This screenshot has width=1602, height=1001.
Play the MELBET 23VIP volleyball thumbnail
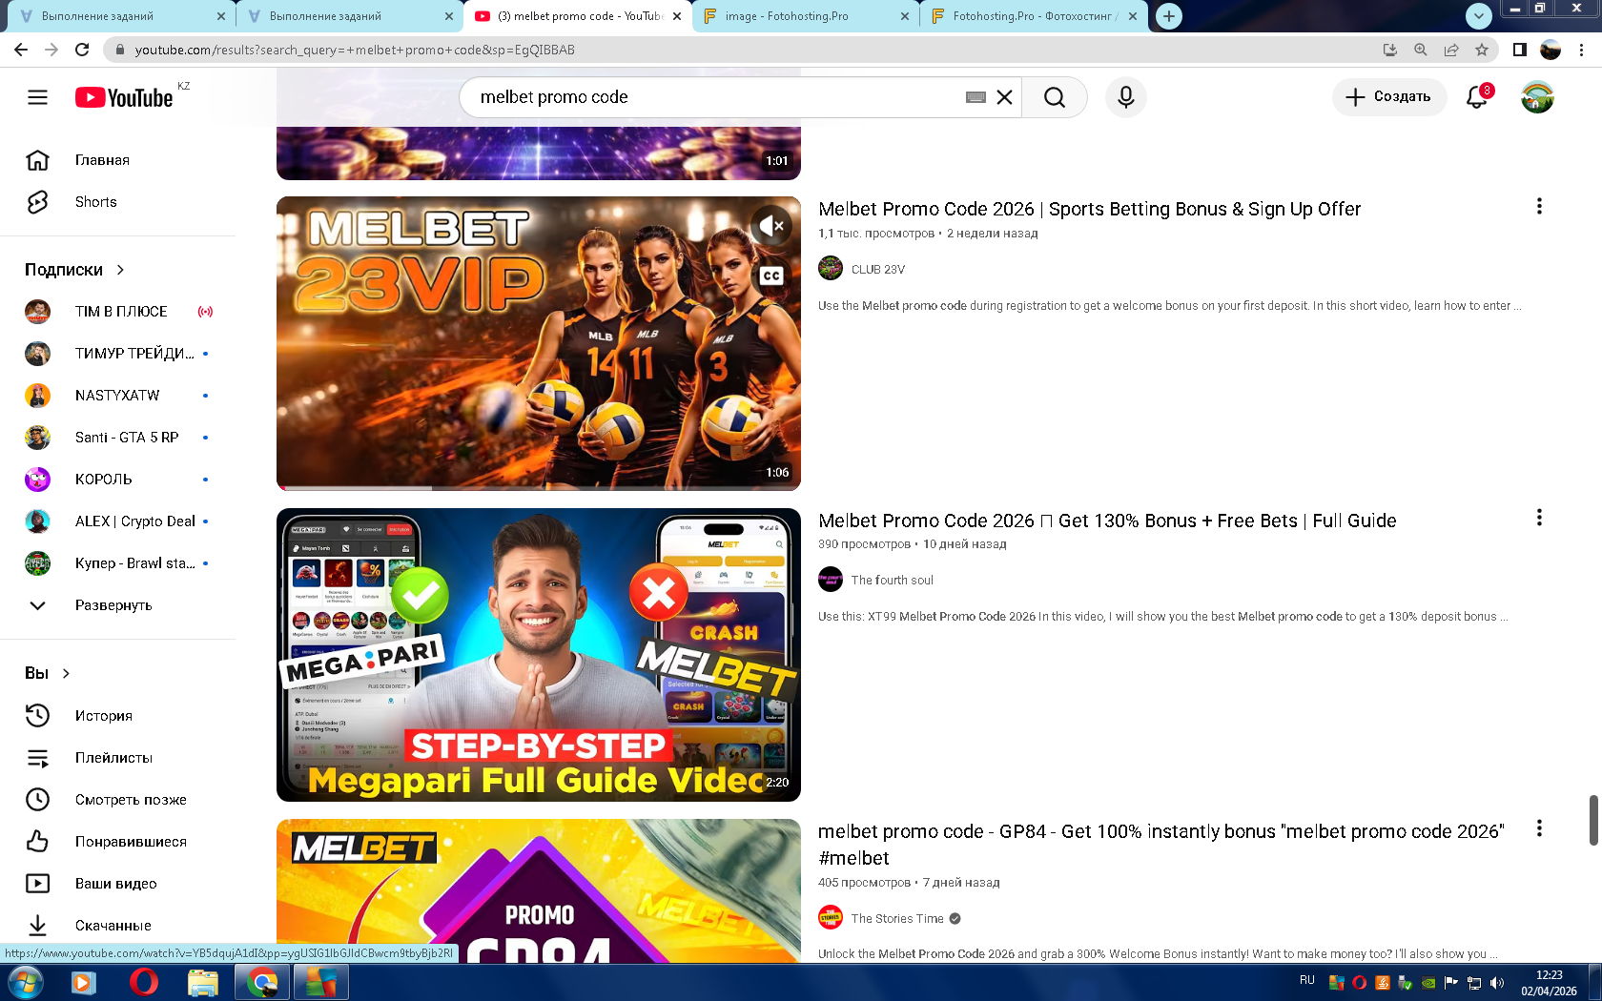click(539, 343)
